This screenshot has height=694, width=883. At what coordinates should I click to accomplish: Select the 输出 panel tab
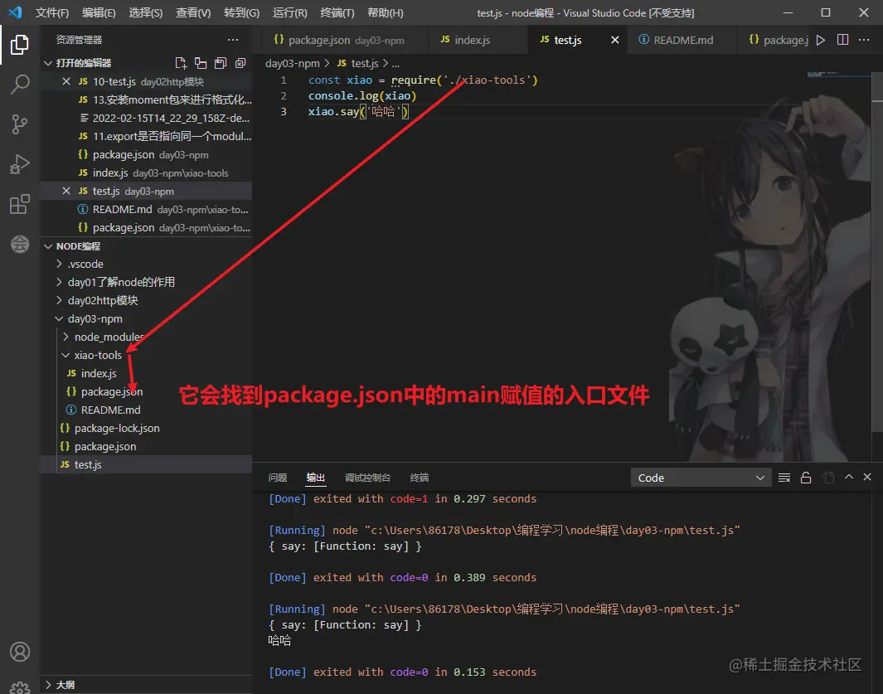(315, 478)
